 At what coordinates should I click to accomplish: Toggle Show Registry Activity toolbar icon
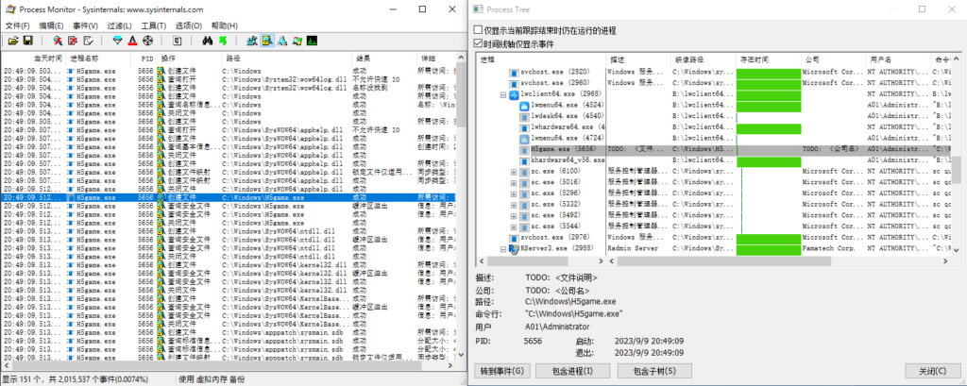(252, 41)
